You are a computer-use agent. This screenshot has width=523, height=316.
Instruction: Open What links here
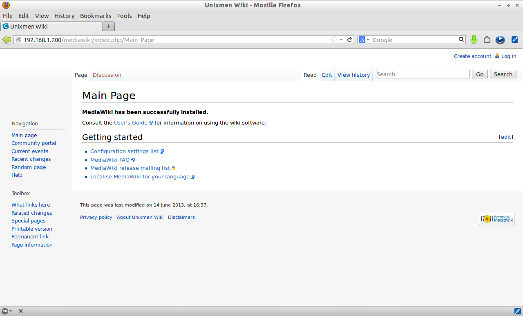pos(31,205)
